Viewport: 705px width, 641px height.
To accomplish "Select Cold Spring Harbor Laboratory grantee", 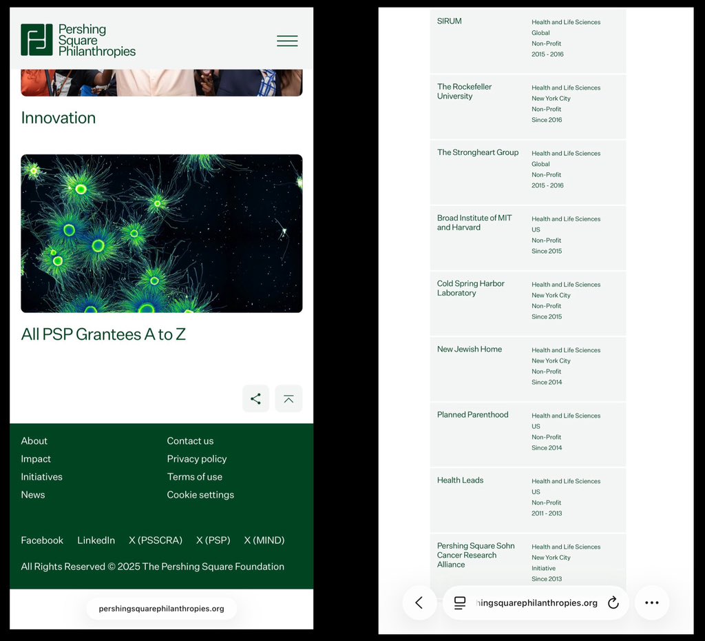I will [470, 288].
